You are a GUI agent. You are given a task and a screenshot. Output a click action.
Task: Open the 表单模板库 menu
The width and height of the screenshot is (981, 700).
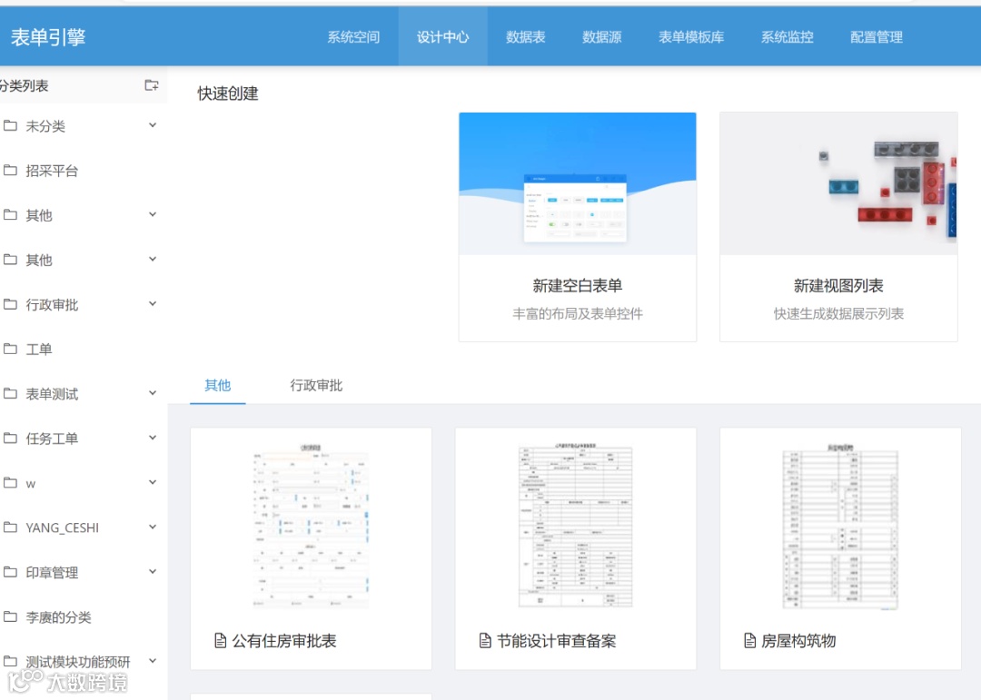click(691, 37)
